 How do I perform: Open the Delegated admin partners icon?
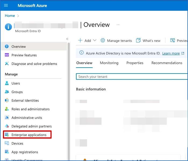[x=7, y=126]
